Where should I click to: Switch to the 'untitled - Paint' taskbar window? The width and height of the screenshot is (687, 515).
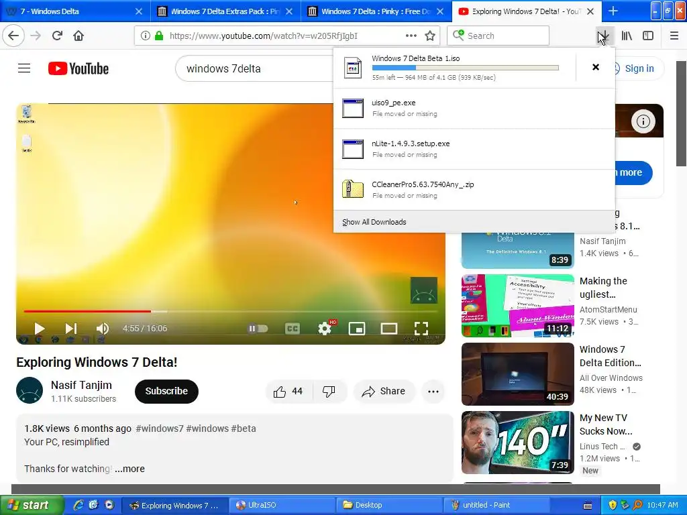[497, 505]
